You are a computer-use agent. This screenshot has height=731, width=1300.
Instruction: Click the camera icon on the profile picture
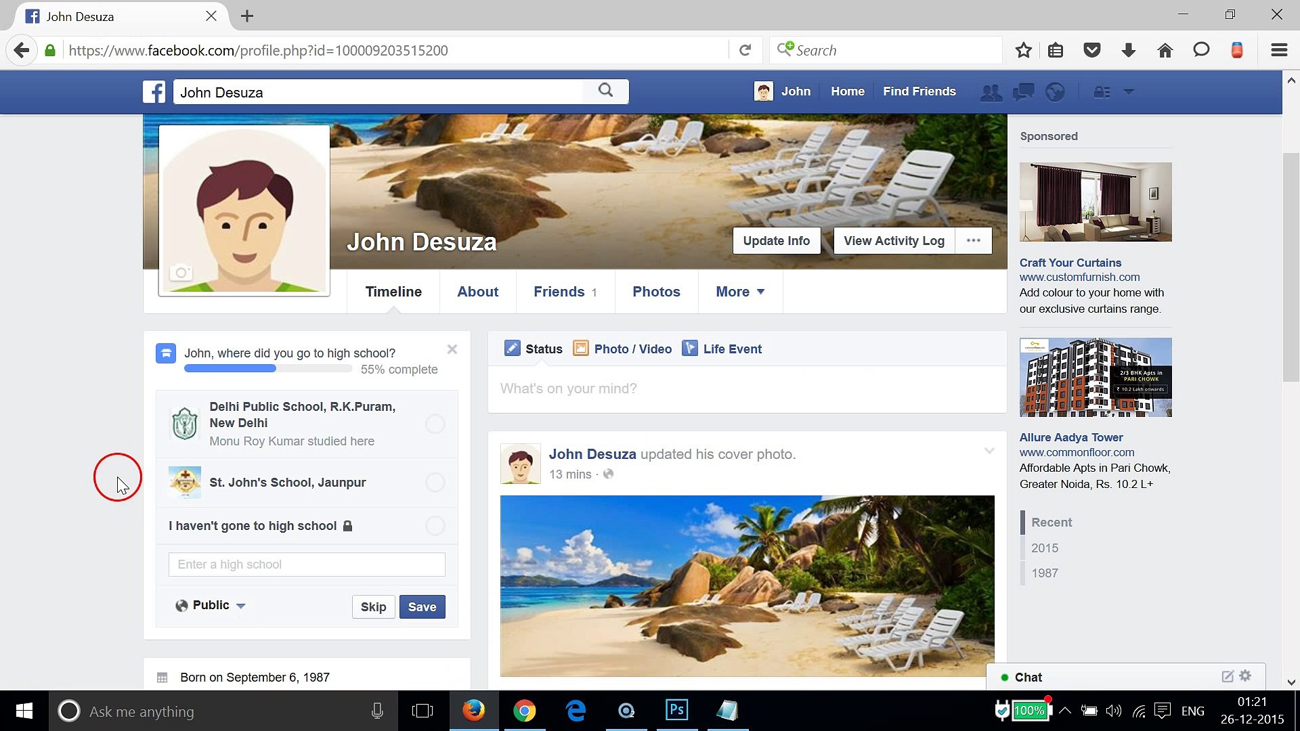pos(180,271)
